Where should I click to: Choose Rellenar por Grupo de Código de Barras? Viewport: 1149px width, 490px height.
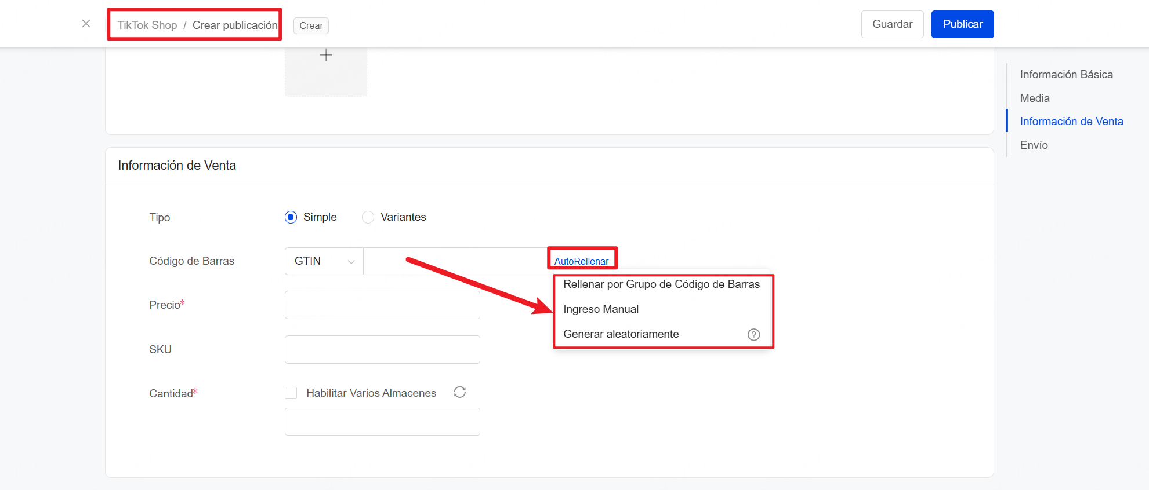tap(661, 284)
